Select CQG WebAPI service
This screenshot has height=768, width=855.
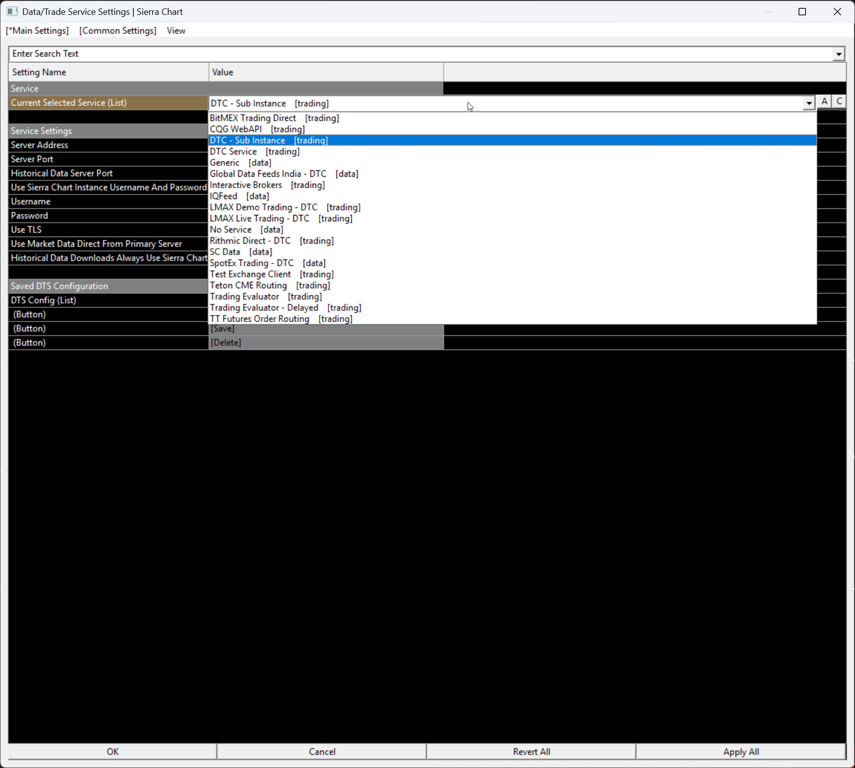pyautogui.click(x=512, y=129)
